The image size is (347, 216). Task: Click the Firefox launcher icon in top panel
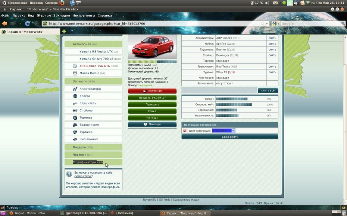pyautogui.click(x=62, y=3)
